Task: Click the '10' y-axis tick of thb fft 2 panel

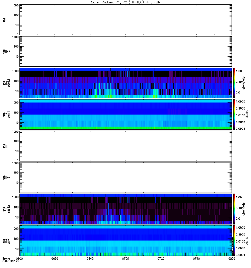Action: (17, 57)
